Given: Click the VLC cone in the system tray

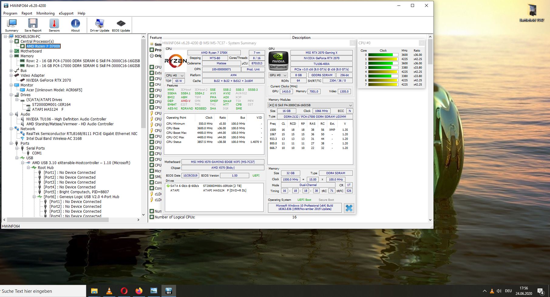Looking at the screenshot, I should point(492,291).
